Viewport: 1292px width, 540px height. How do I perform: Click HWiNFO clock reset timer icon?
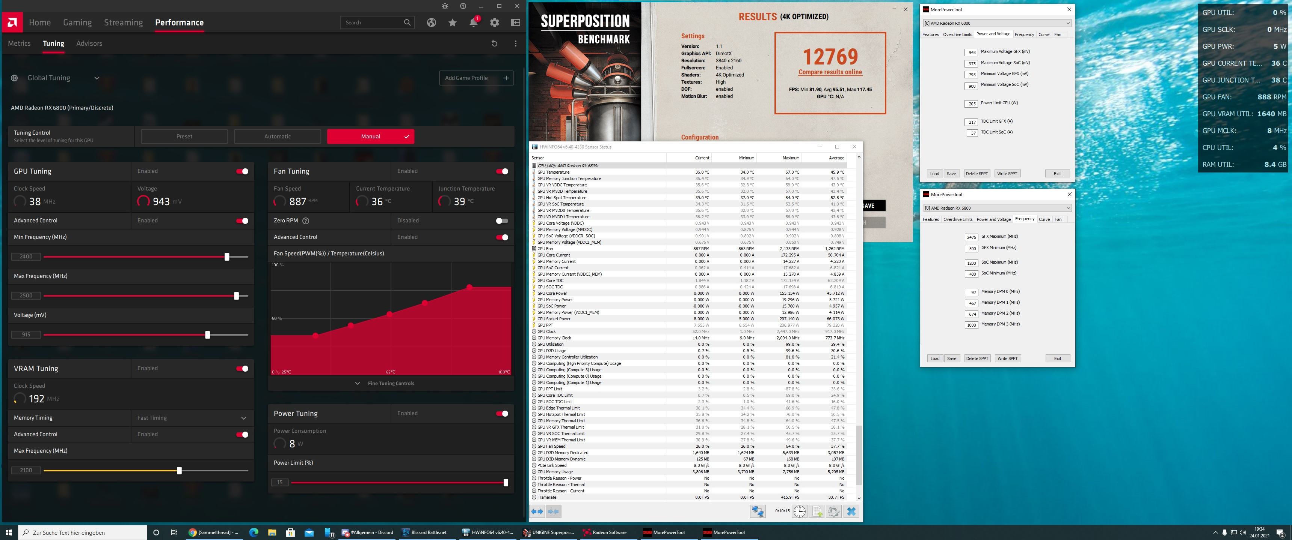800,511
